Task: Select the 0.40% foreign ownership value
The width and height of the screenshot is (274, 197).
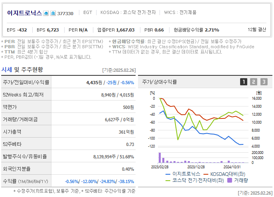Action: click(128, 169)
